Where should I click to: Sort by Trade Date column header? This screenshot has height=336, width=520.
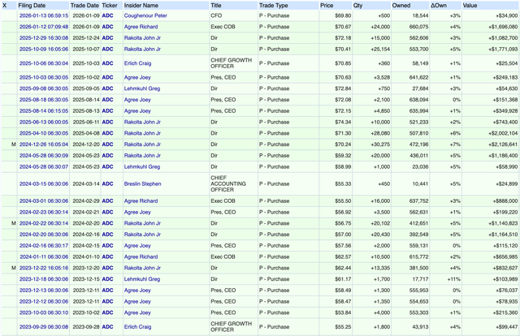click(84, 6)
